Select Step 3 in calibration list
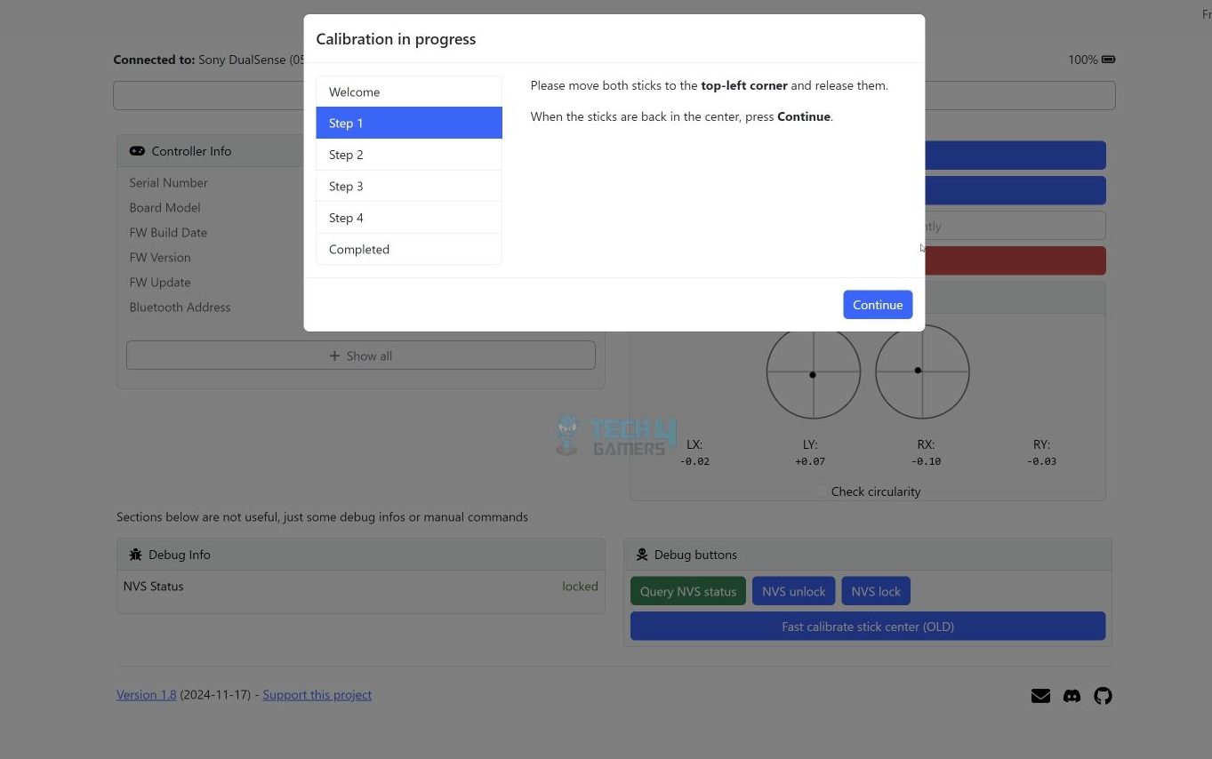This screenshot has height=759, width=1212. point(409,186)
